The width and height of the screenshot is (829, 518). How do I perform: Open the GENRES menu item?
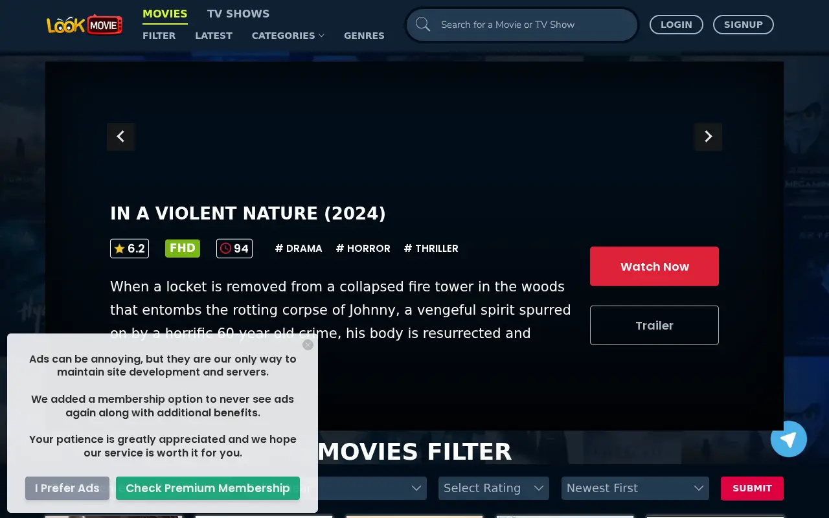[x=364, y=36]
